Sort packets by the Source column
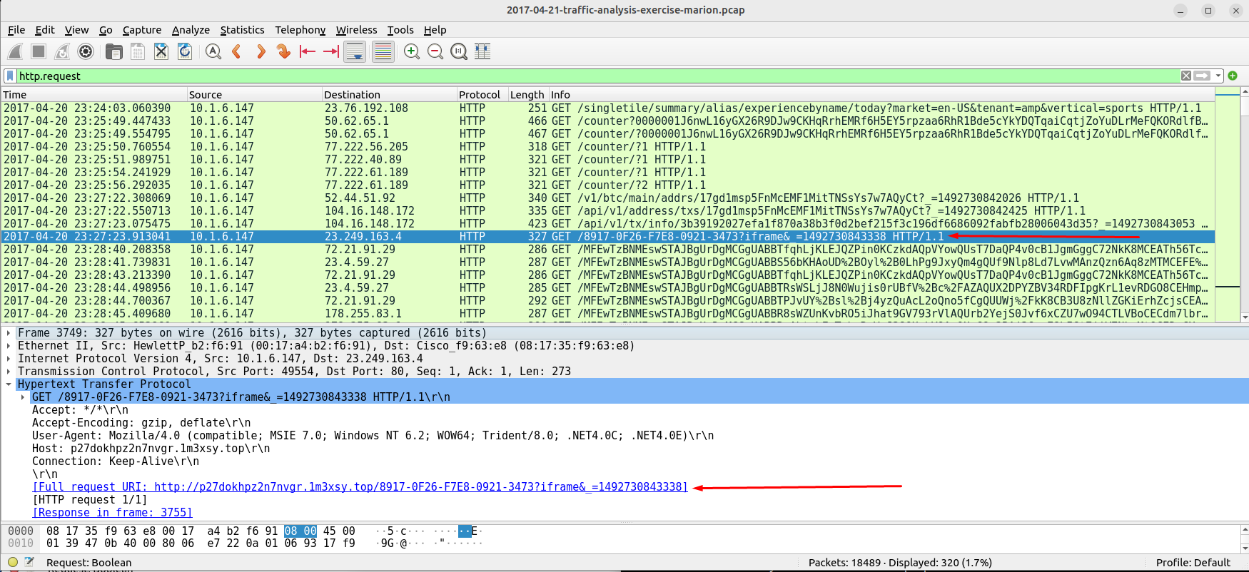1249x572 pixels. 254,94
